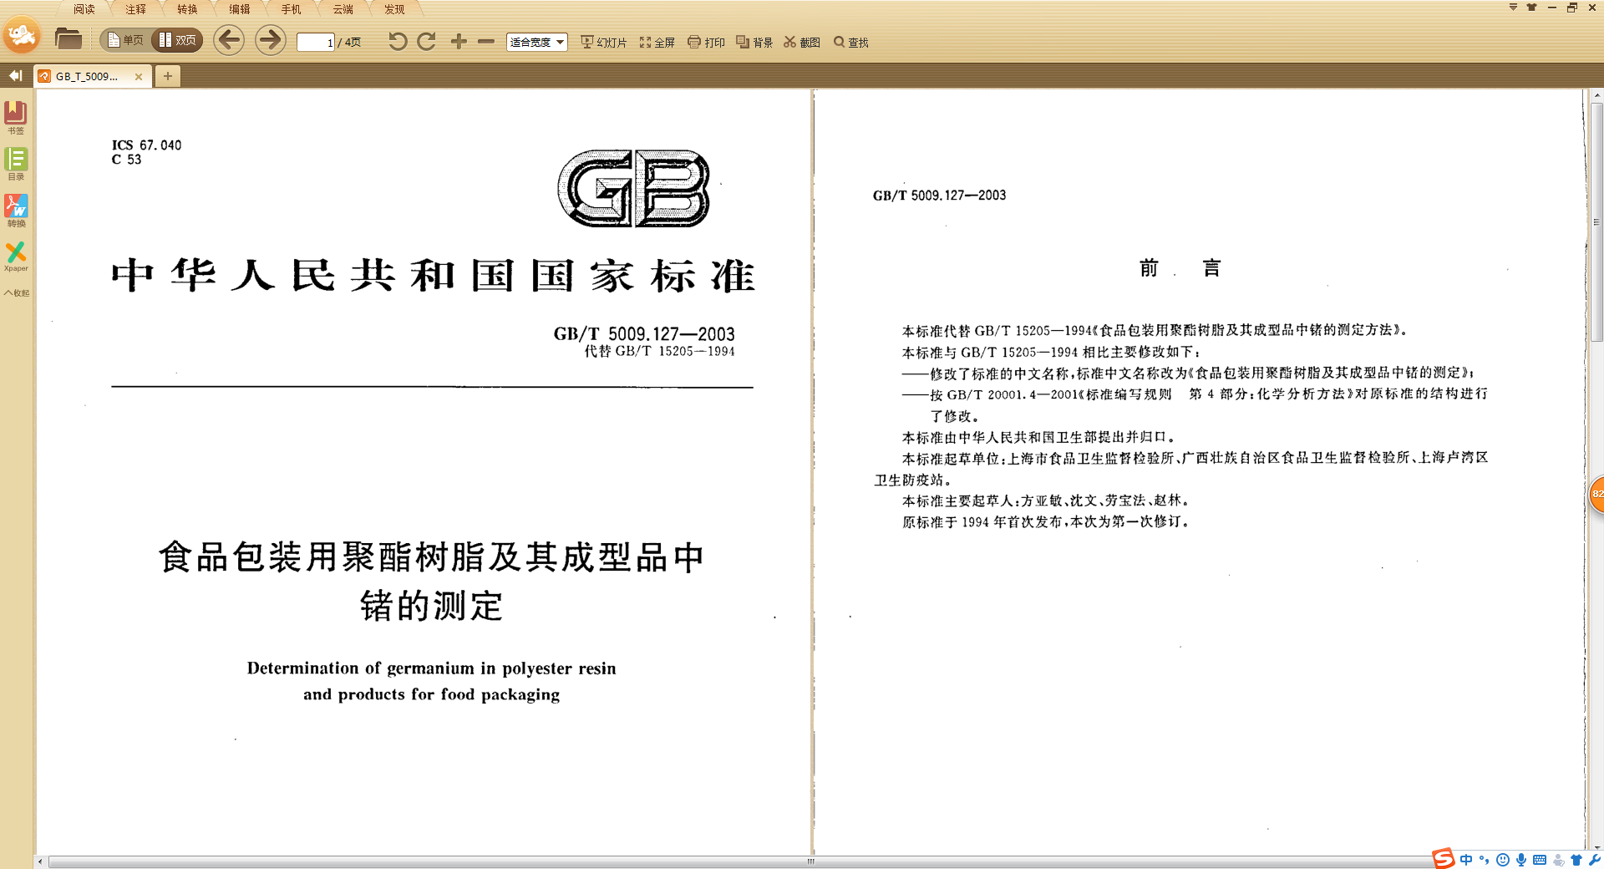1604x869 pixels.
Task: Click the 查找 search button
Action: click(x=850, y=43)
